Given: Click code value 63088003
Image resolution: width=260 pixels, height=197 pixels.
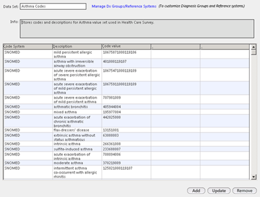Looking at the screenshot, I should point(111,135).
